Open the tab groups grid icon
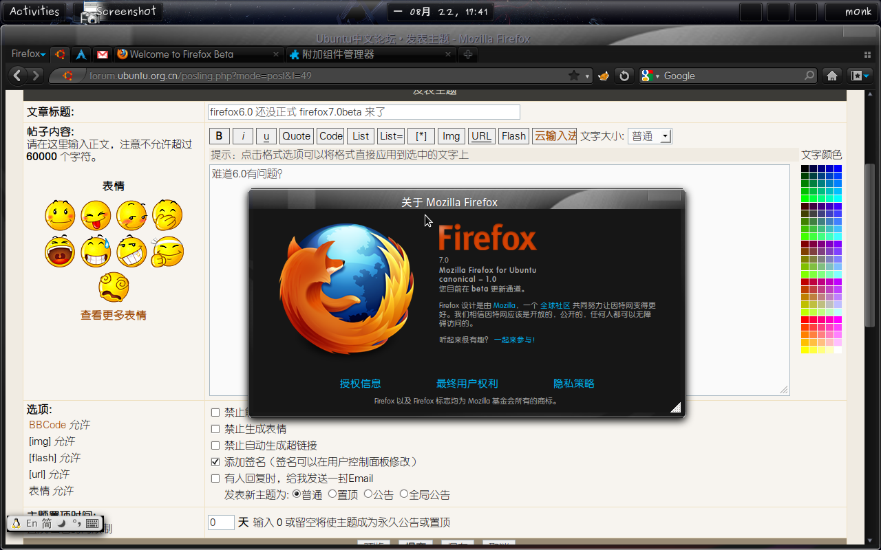This screenshot has height=550, width=881. pos(866,54)
